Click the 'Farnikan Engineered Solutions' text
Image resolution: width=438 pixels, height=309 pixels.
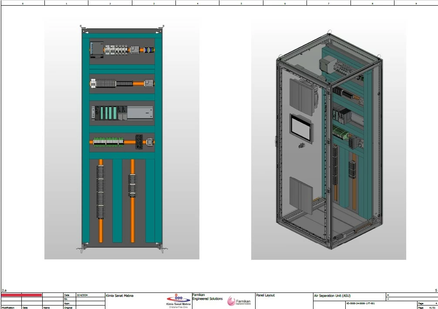pyautogui.click(x=207, y=297)
